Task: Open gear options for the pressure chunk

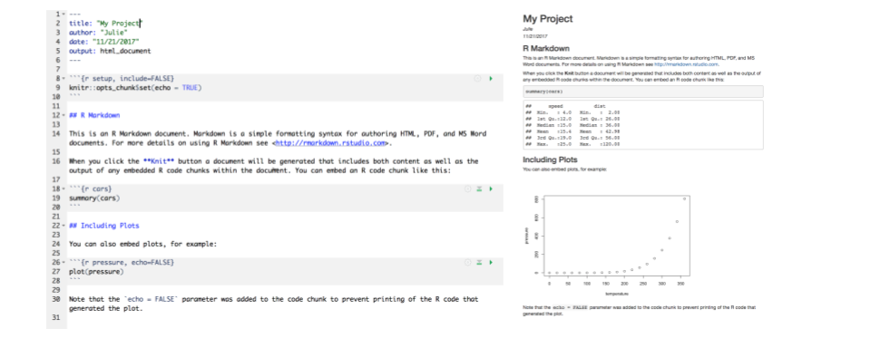Action: [x=468, y=263]
